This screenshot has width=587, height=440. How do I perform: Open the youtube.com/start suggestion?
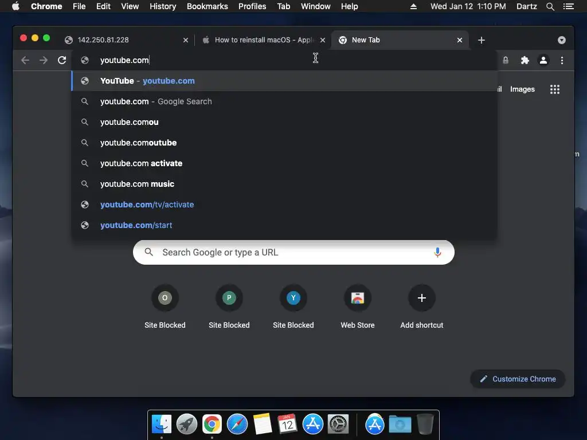coord(284,225)
